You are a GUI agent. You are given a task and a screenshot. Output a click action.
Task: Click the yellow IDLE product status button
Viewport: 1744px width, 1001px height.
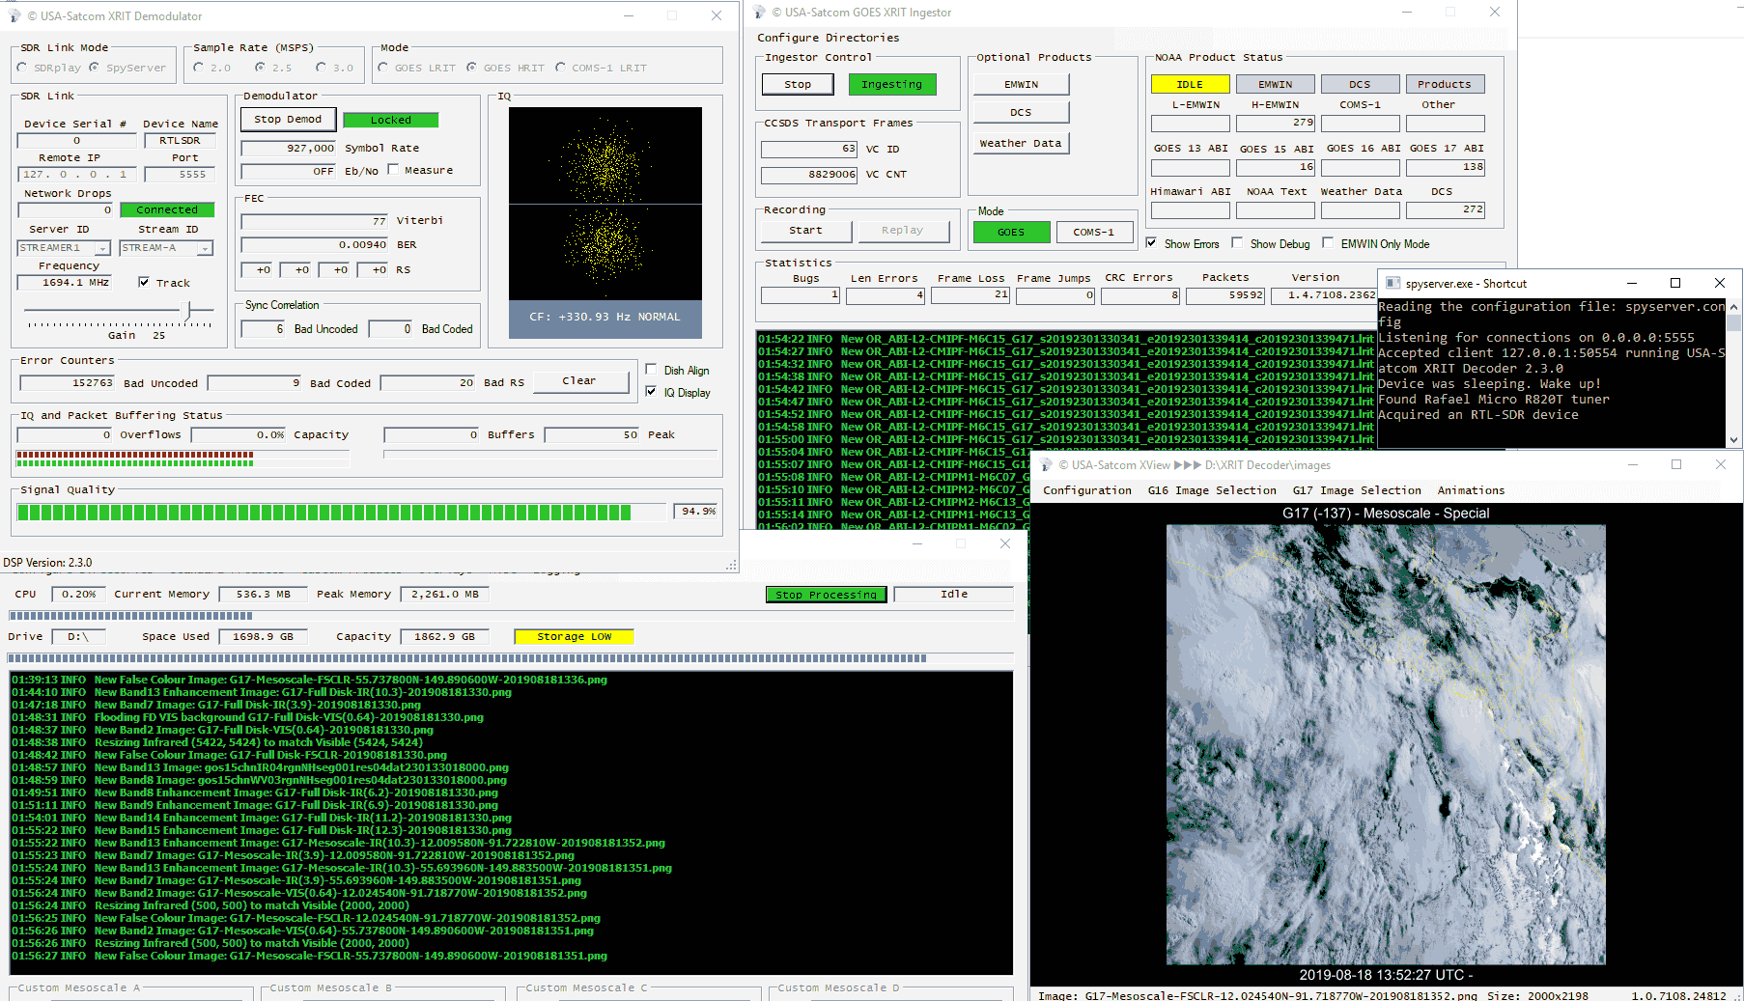coord(1190,84)
